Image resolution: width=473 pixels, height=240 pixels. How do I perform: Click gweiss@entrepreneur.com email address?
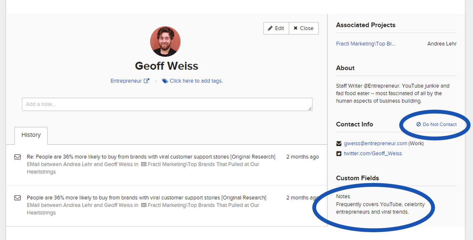[375, 144]
